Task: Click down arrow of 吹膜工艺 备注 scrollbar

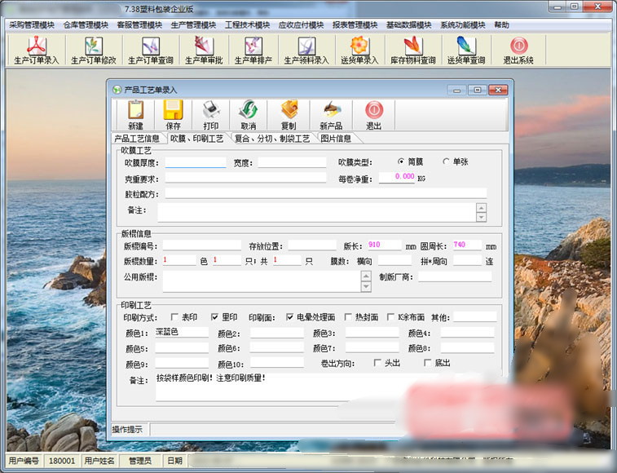Action: click(481, 217)
